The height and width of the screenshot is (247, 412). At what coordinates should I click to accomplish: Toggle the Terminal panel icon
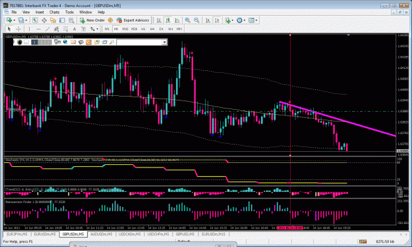[x=62, y=20]
